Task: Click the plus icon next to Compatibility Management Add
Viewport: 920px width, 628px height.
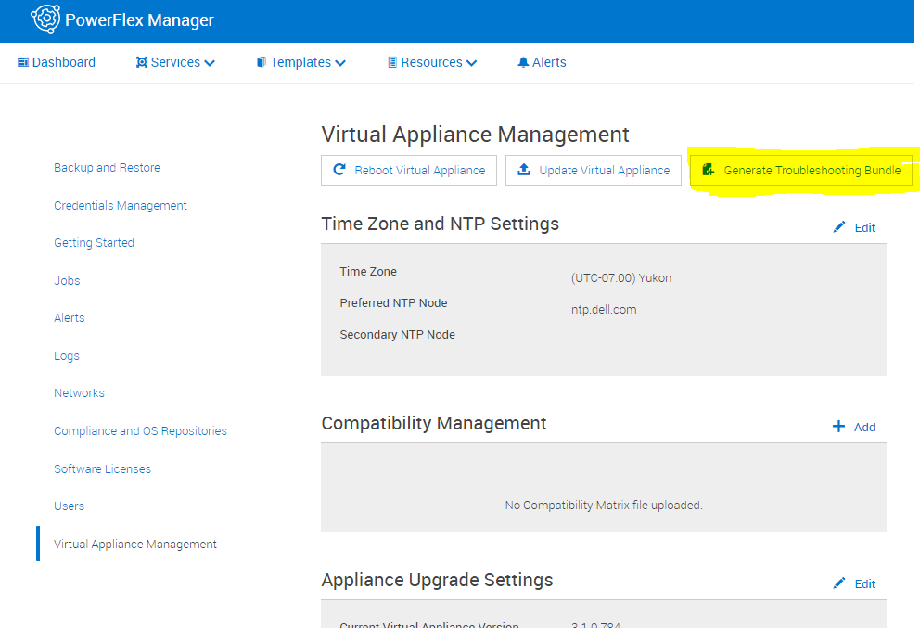Action: (x=838, y=427)
